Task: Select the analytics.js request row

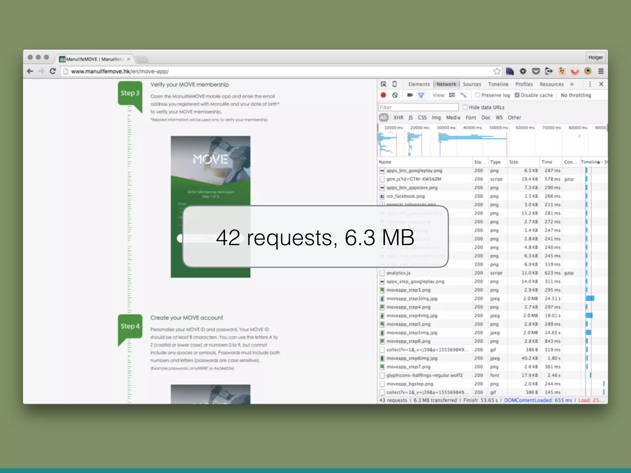Action: (493, 273)
